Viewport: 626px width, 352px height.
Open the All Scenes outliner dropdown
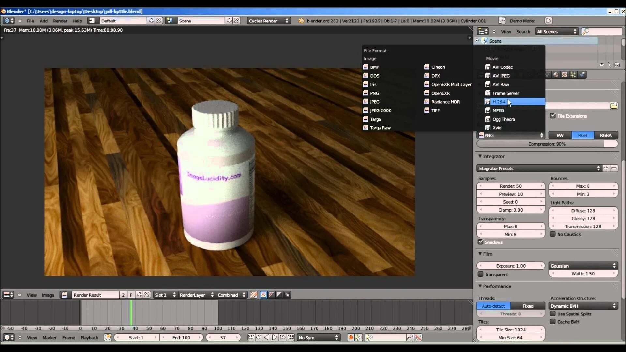(x=557, y=32)
